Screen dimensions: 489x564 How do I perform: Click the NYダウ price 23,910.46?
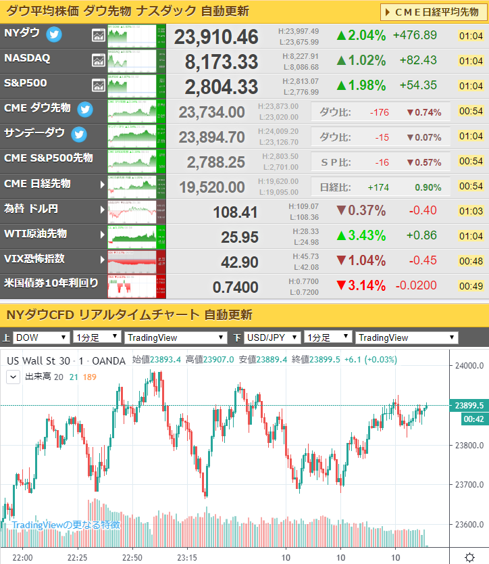(216, 37)
